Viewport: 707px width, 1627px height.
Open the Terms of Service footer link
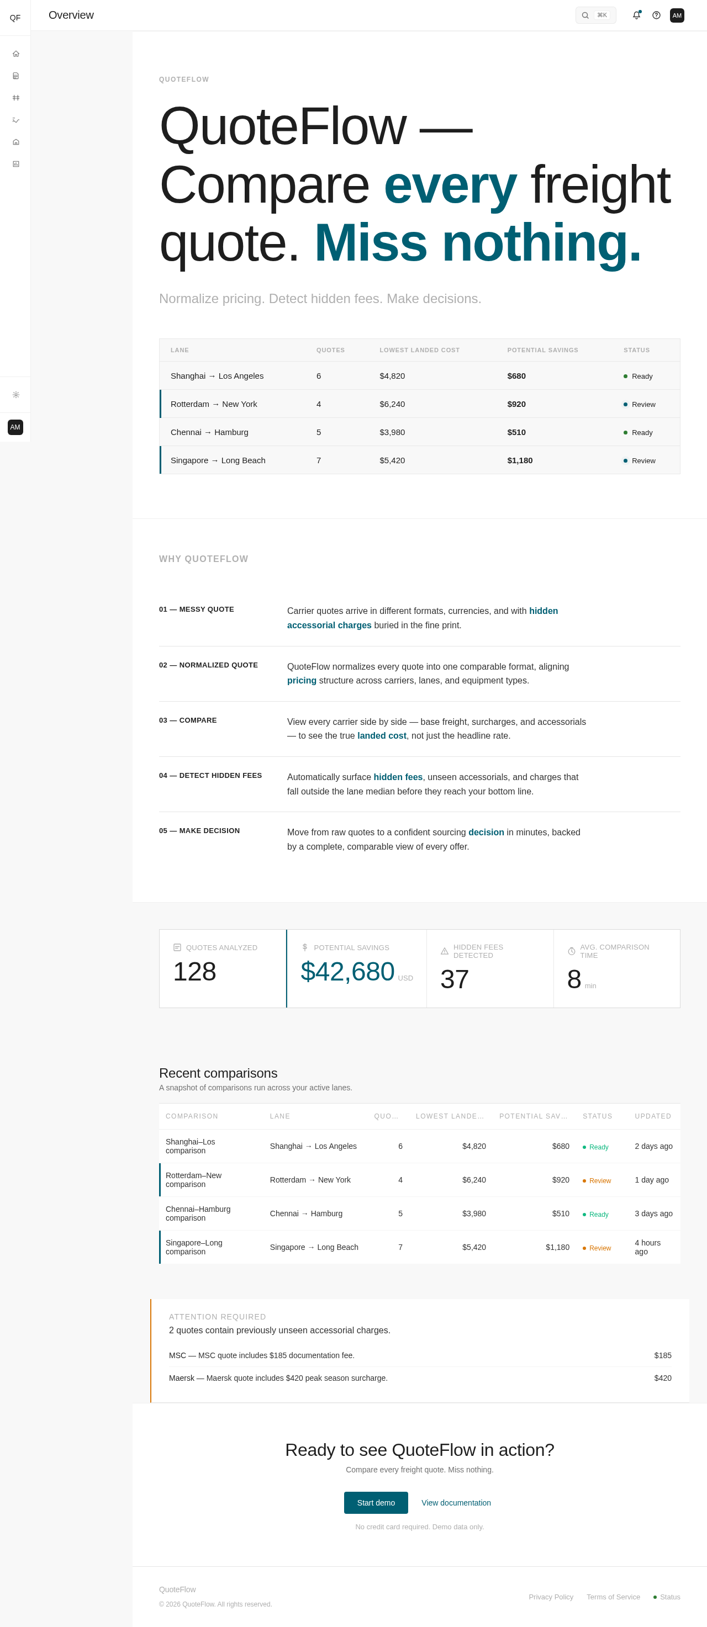(613, 1597)
